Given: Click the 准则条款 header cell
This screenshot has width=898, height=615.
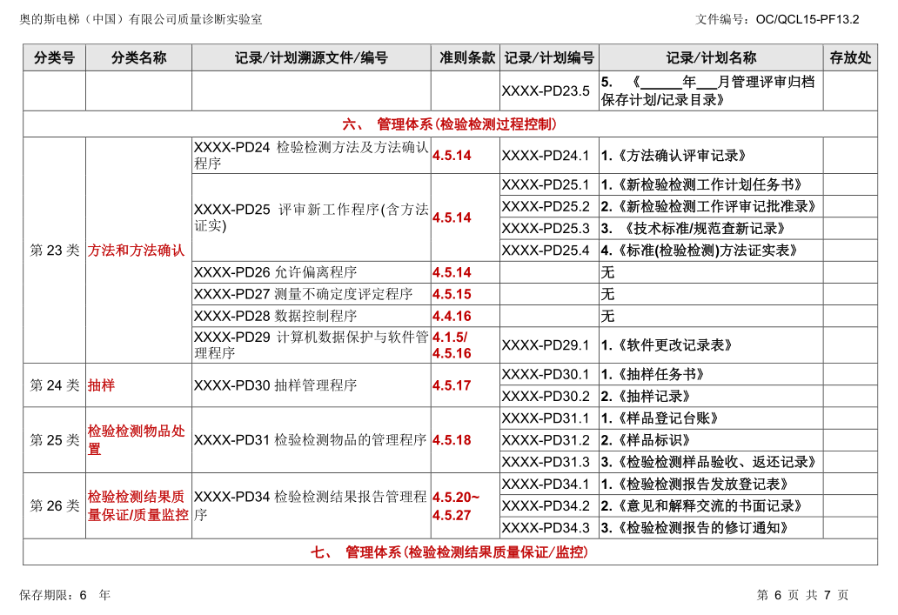Looking at the screenshot, I should click(x=466, y=57).
